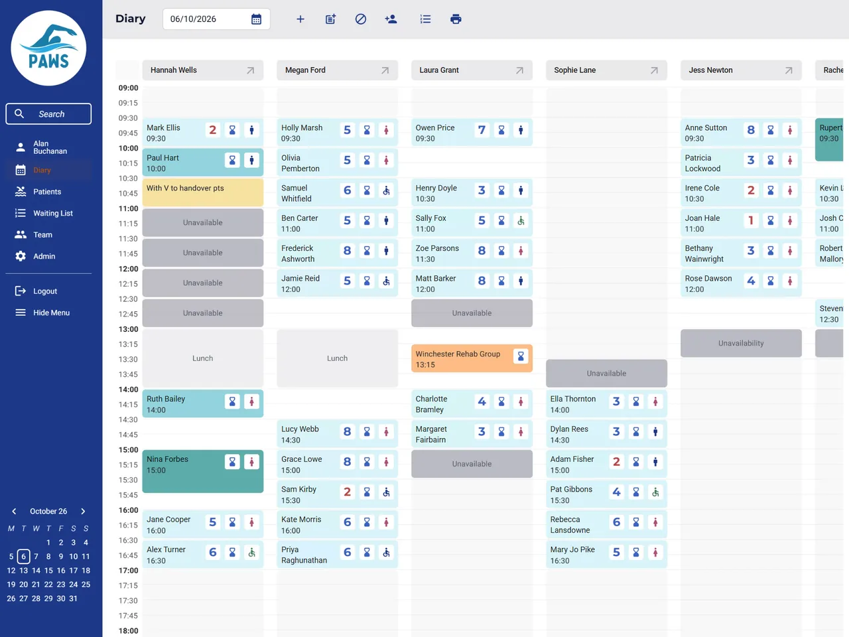Open the yellow handover note block

coord(203,192)
